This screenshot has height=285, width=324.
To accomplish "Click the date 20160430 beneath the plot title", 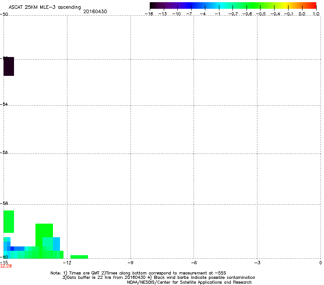I will [x=95, y=11].
